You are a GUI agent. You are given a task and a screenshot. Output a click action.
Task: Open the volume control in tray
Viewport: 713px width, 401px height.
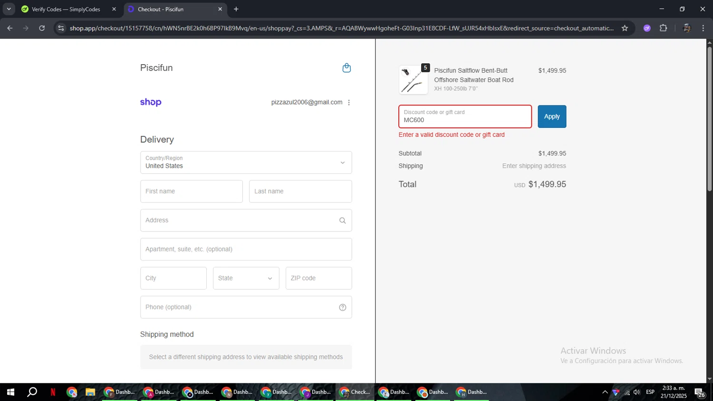coord(637,392)
